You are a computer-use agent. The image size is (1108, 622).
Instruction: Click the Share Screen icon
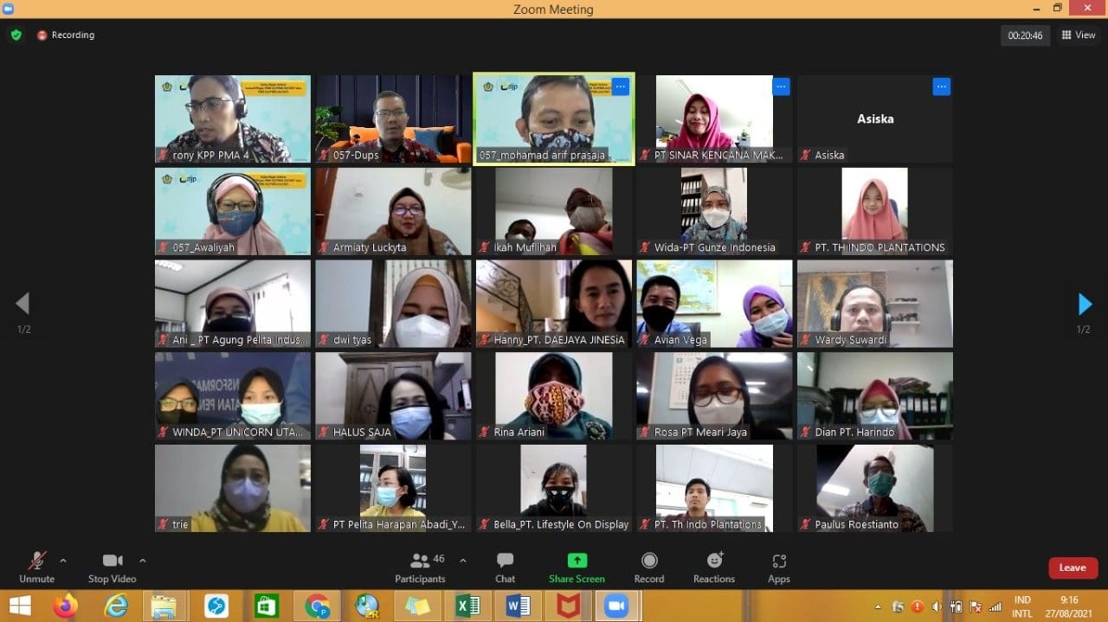point(577,567)
